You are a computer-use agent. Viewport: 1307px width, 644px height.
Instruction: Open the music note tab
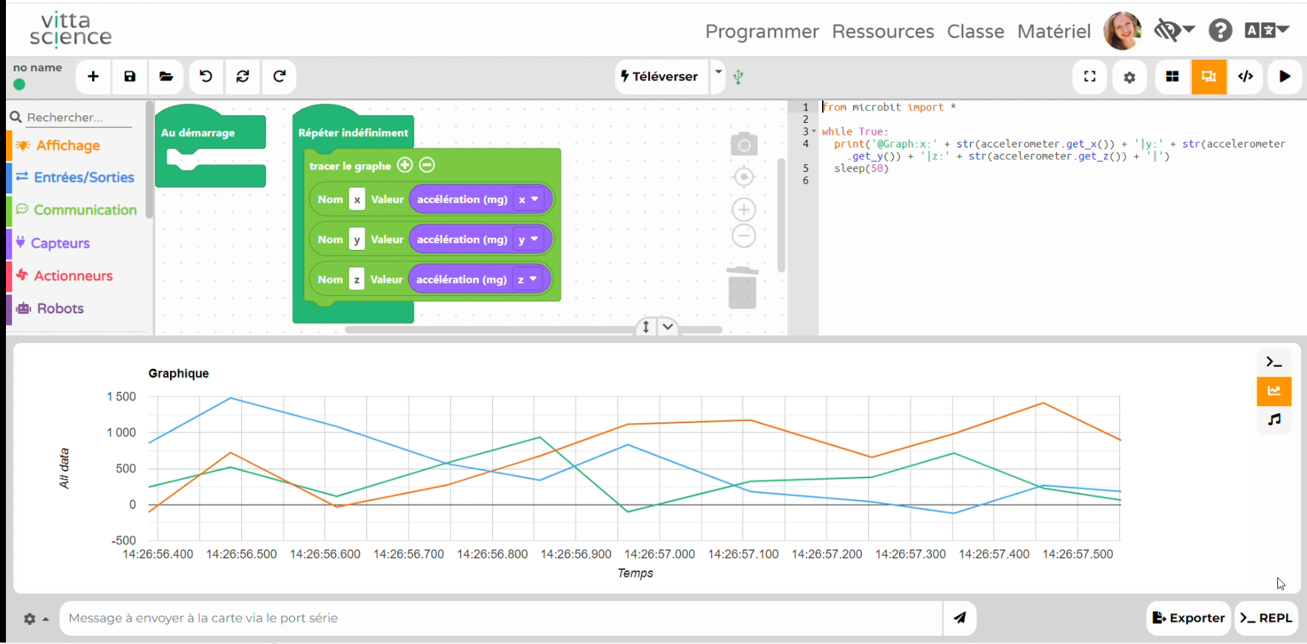pyautogui.click(x=1274, y=420)
